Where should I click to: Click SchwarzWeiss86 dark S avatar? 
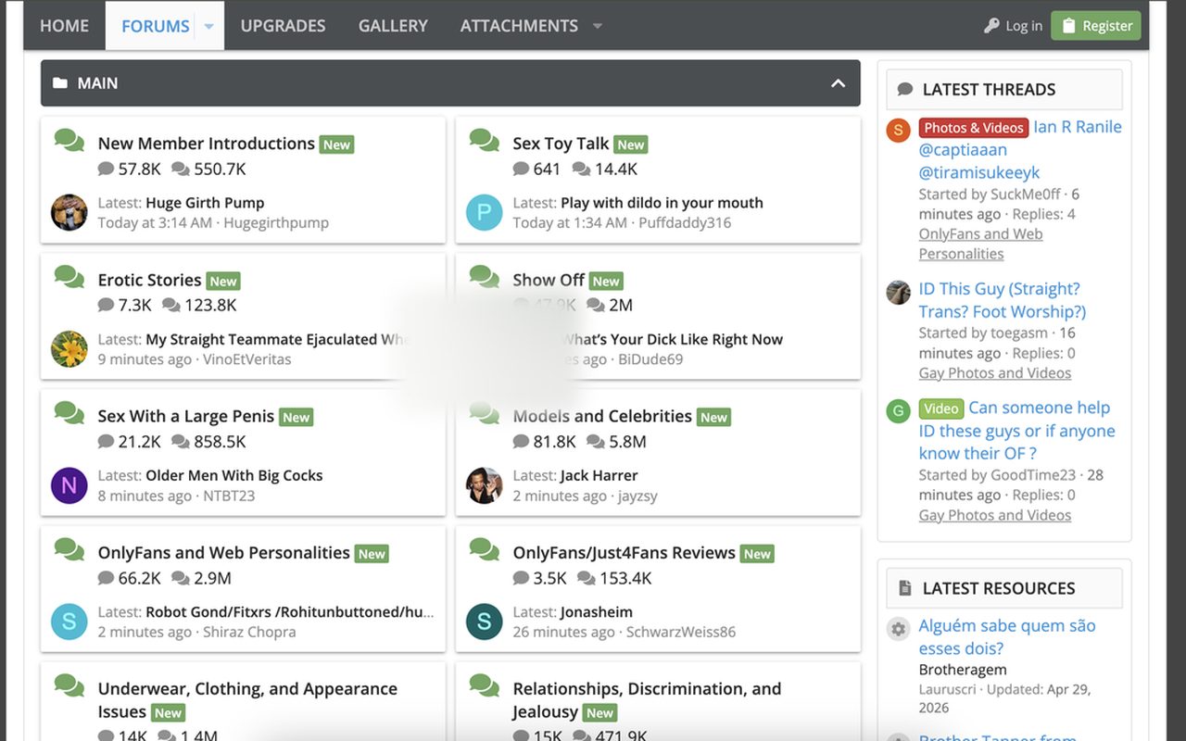click(x=485, y=622)
